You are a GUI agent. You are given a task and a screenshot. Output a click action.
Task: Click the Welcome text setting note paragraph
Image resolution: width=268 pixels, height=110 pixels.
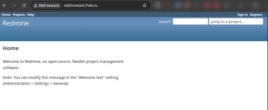point(60,80)
